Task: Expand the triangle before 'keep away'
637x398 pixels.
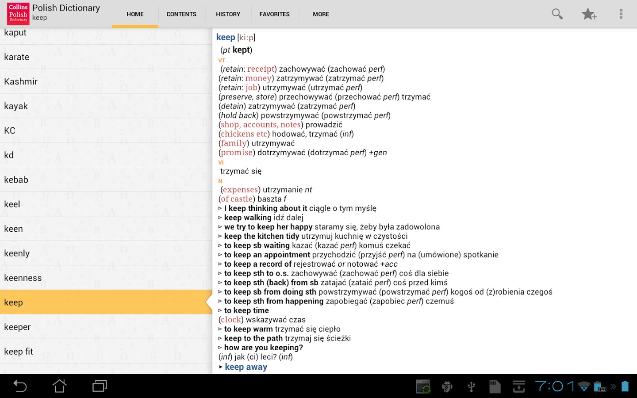Action: (221, 367)
